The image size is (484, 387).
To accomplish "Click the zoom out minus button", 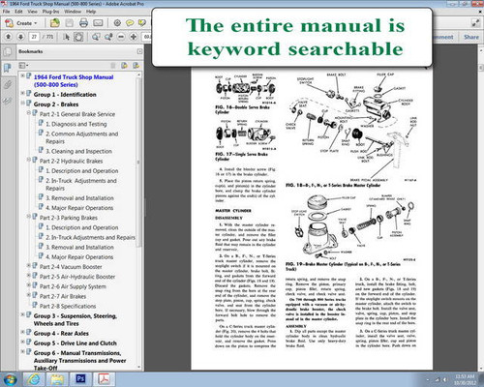I will tap(121, 37).
